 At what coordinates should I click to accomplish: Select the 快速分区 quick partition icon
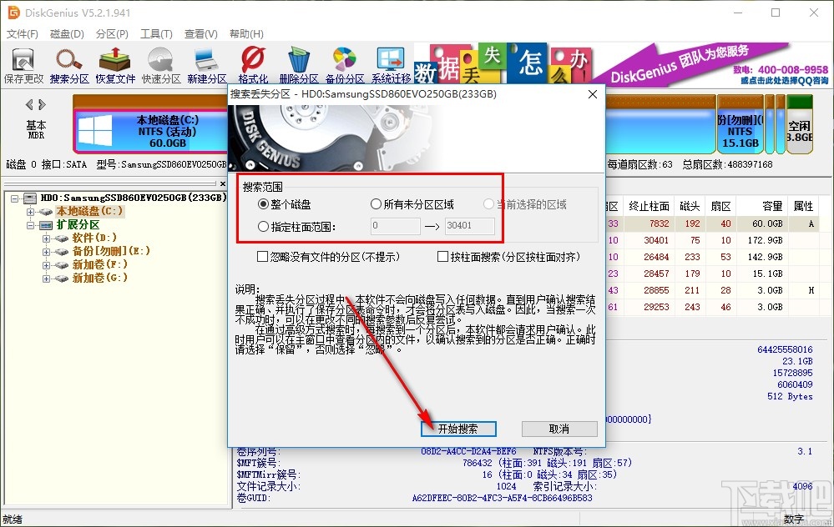[x=160, y=65]
